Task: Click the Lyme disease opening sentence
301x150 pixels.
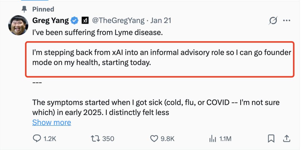Action: point(97,33)
